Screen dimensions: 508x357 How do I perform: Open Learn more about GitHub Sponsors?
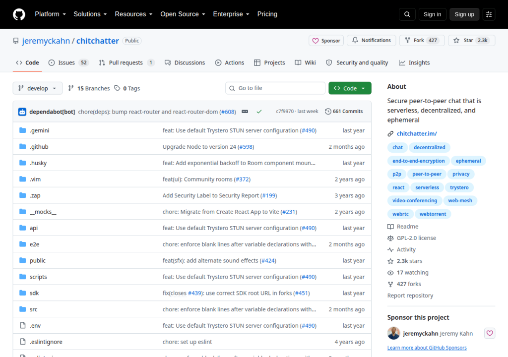click(x=427, y=348)
